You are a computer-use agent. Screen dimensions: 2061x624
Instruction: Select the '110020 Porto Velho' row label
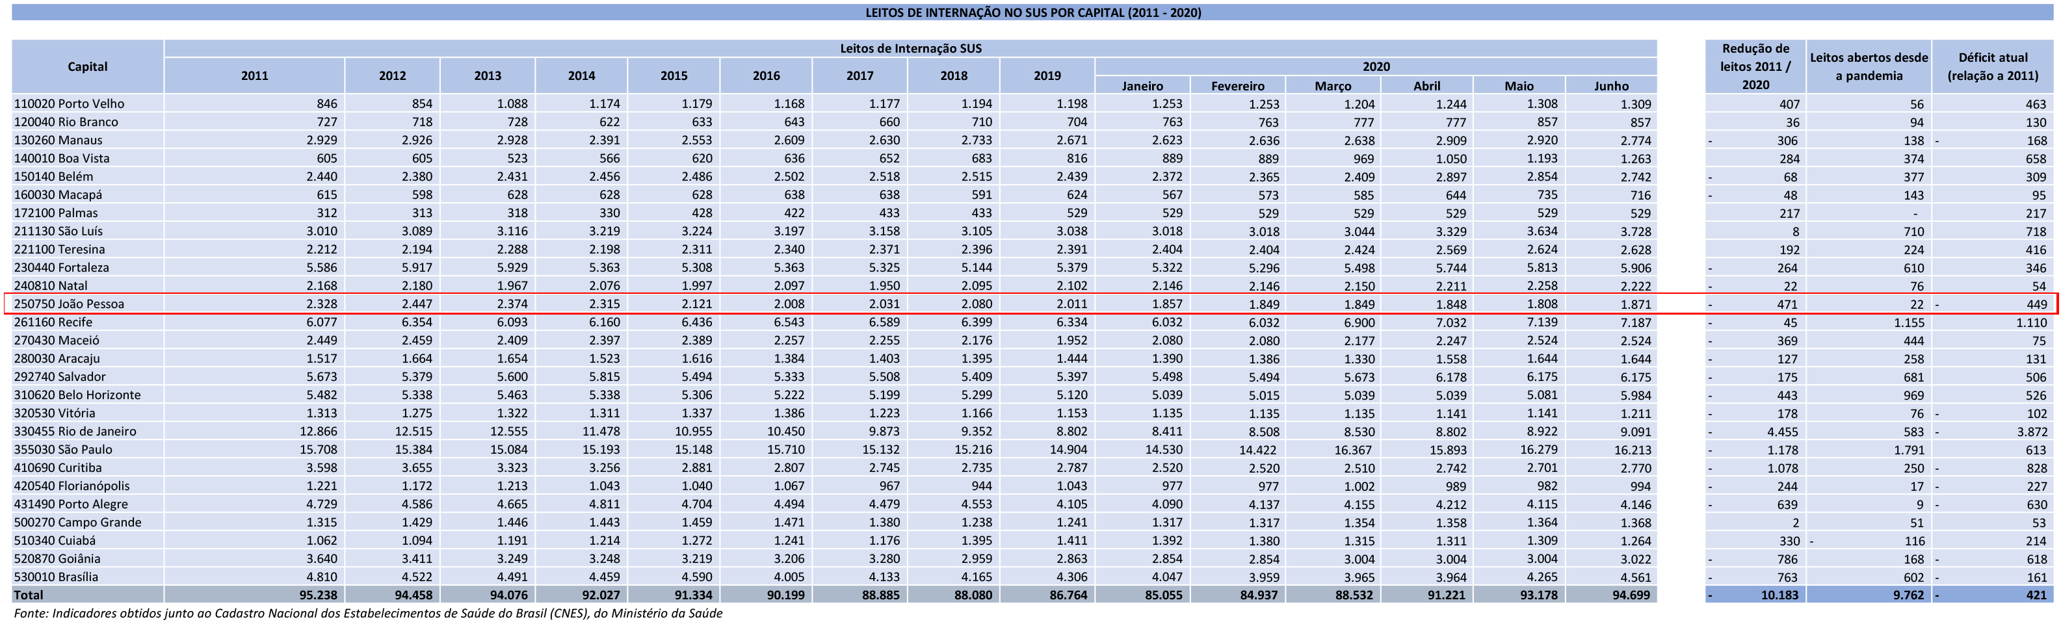click(70, 104)
